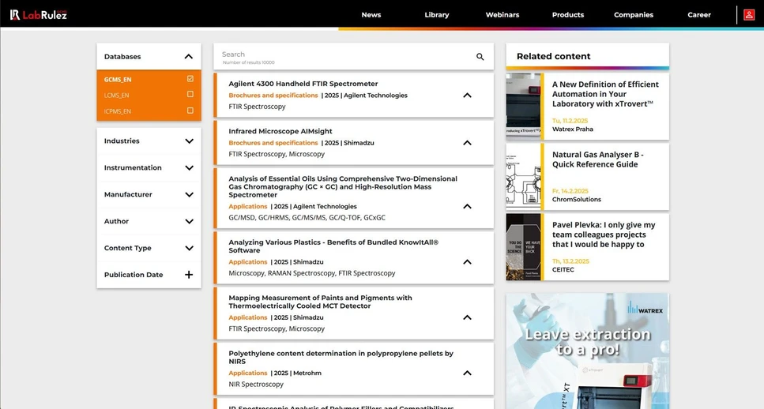Open the Companies menu
This screenshot has height=409, width=764.
634,14
